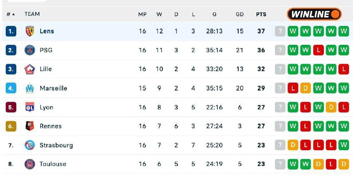Viewport: 353px width, 177px height.
Task: Click Lens upcoming match question mark badge
Action: 280,31
